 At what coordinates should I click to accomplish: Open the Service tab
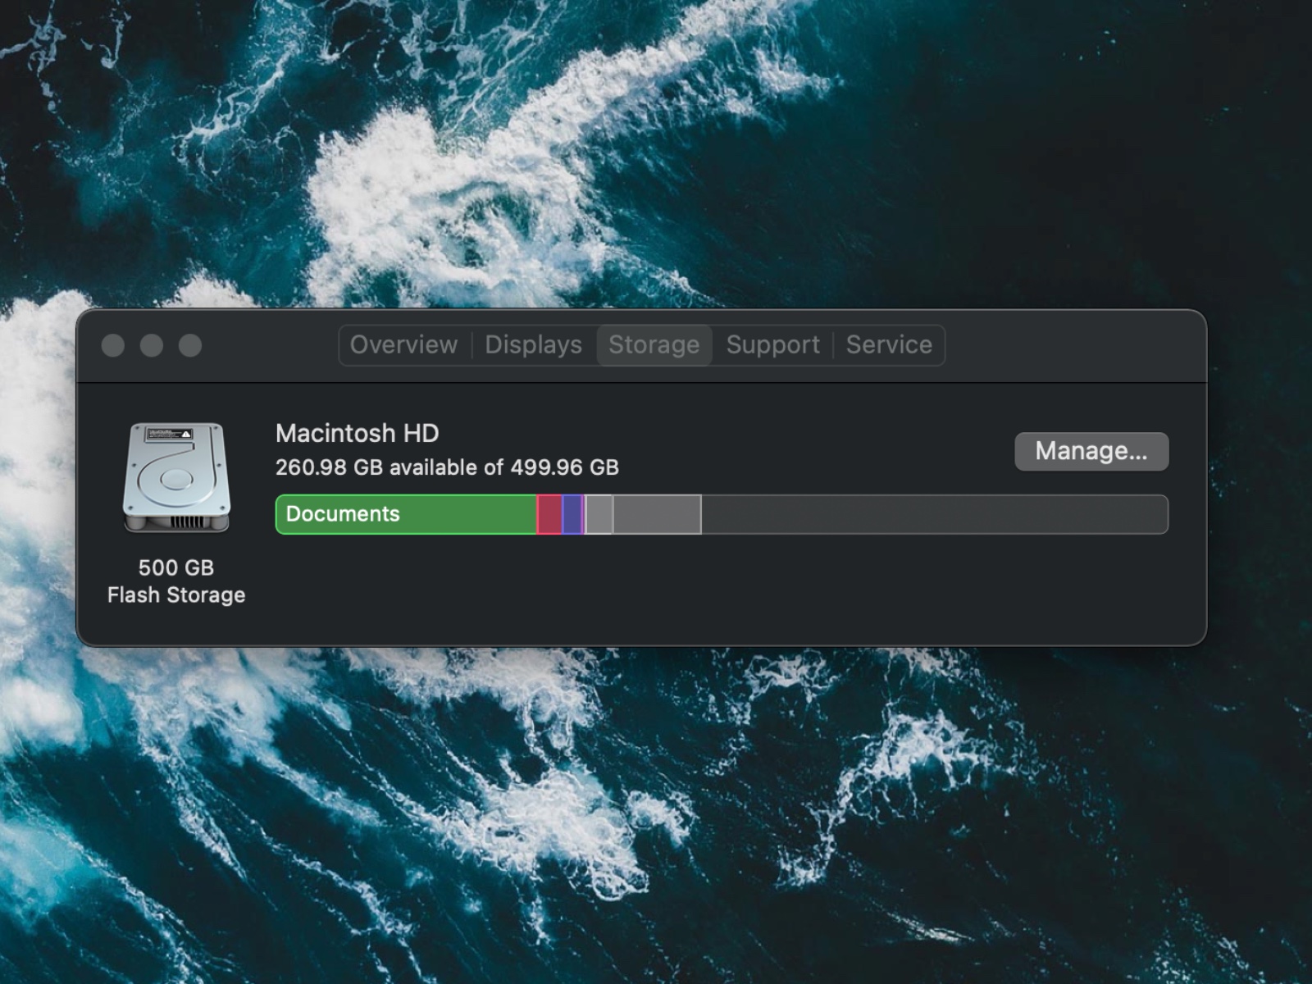coord(889,345)
